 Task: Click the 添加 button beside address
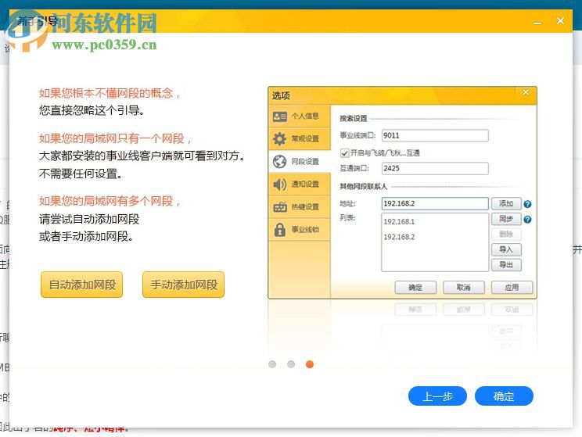click(506, 203)
